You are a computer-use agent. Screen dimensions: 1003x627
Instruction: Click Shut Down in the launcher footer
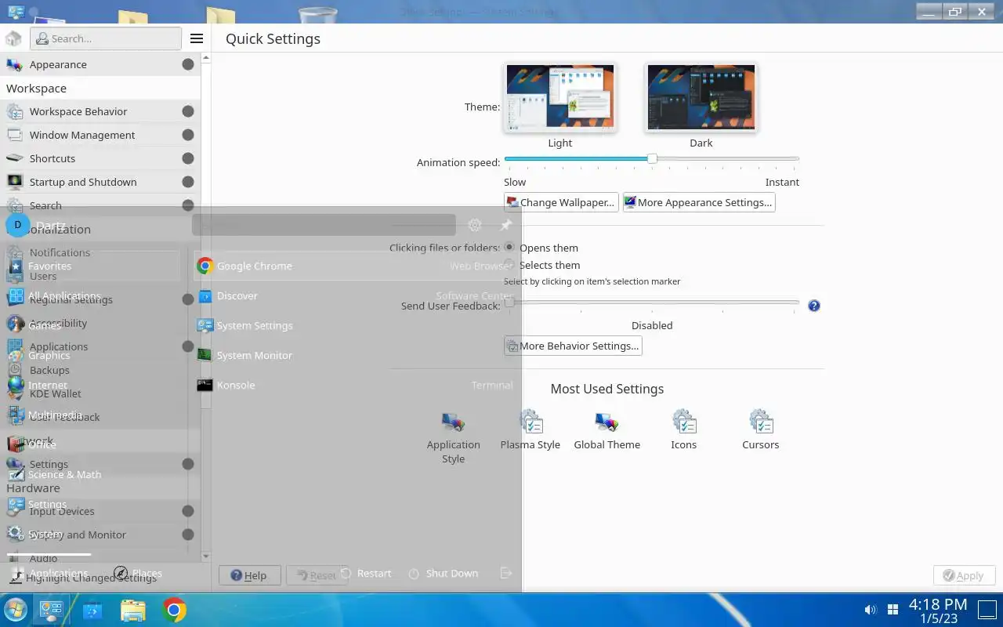[x=443, y=573]
